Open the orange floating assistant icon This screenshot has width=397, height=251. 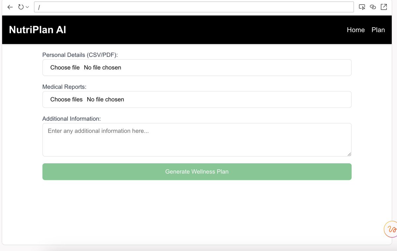(391, 229)
